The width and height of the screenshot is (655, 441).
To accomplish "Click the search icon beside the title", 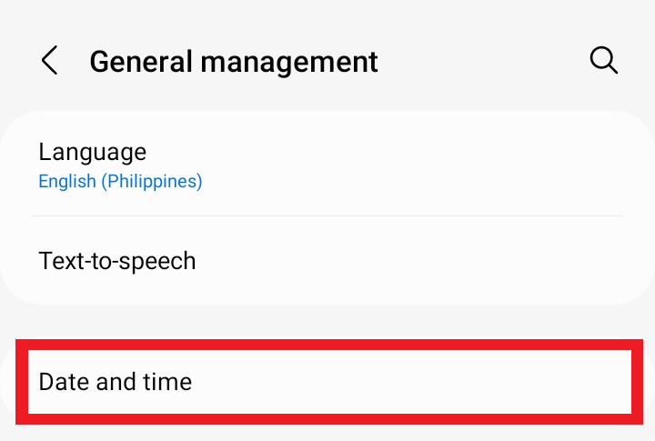I will click(604, 60).
